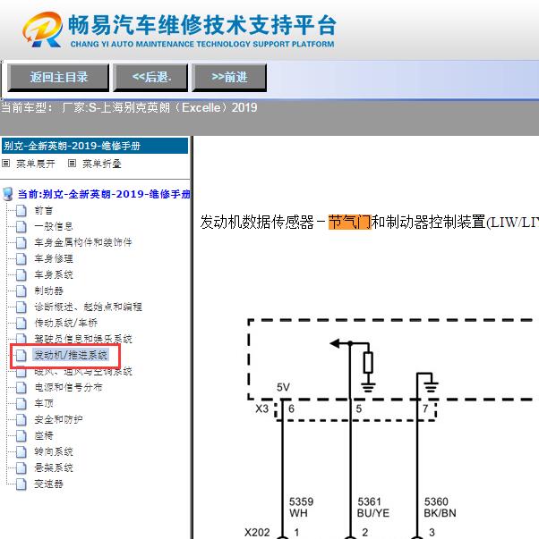Screen dimensions: 539x539
Task: Click the computer icon at tree root
Action: pos(7,194)
